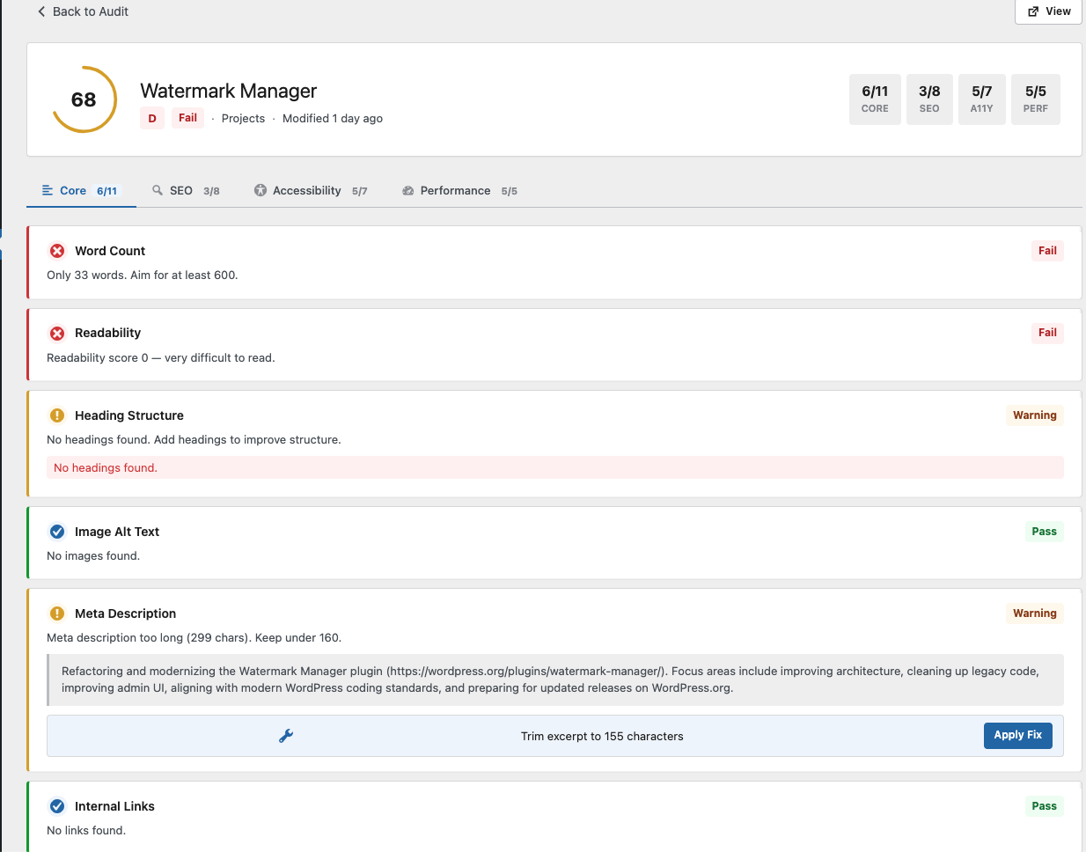Click the blue check icon beside Internal Links
1086x852 pixels.
pos(57,806)
